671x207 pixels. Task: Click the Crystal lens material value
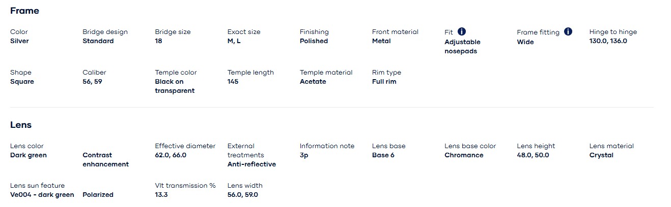[x=601, y=155]
